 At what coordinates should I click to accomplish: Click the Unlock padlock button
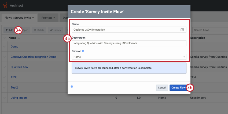(56, 30)
